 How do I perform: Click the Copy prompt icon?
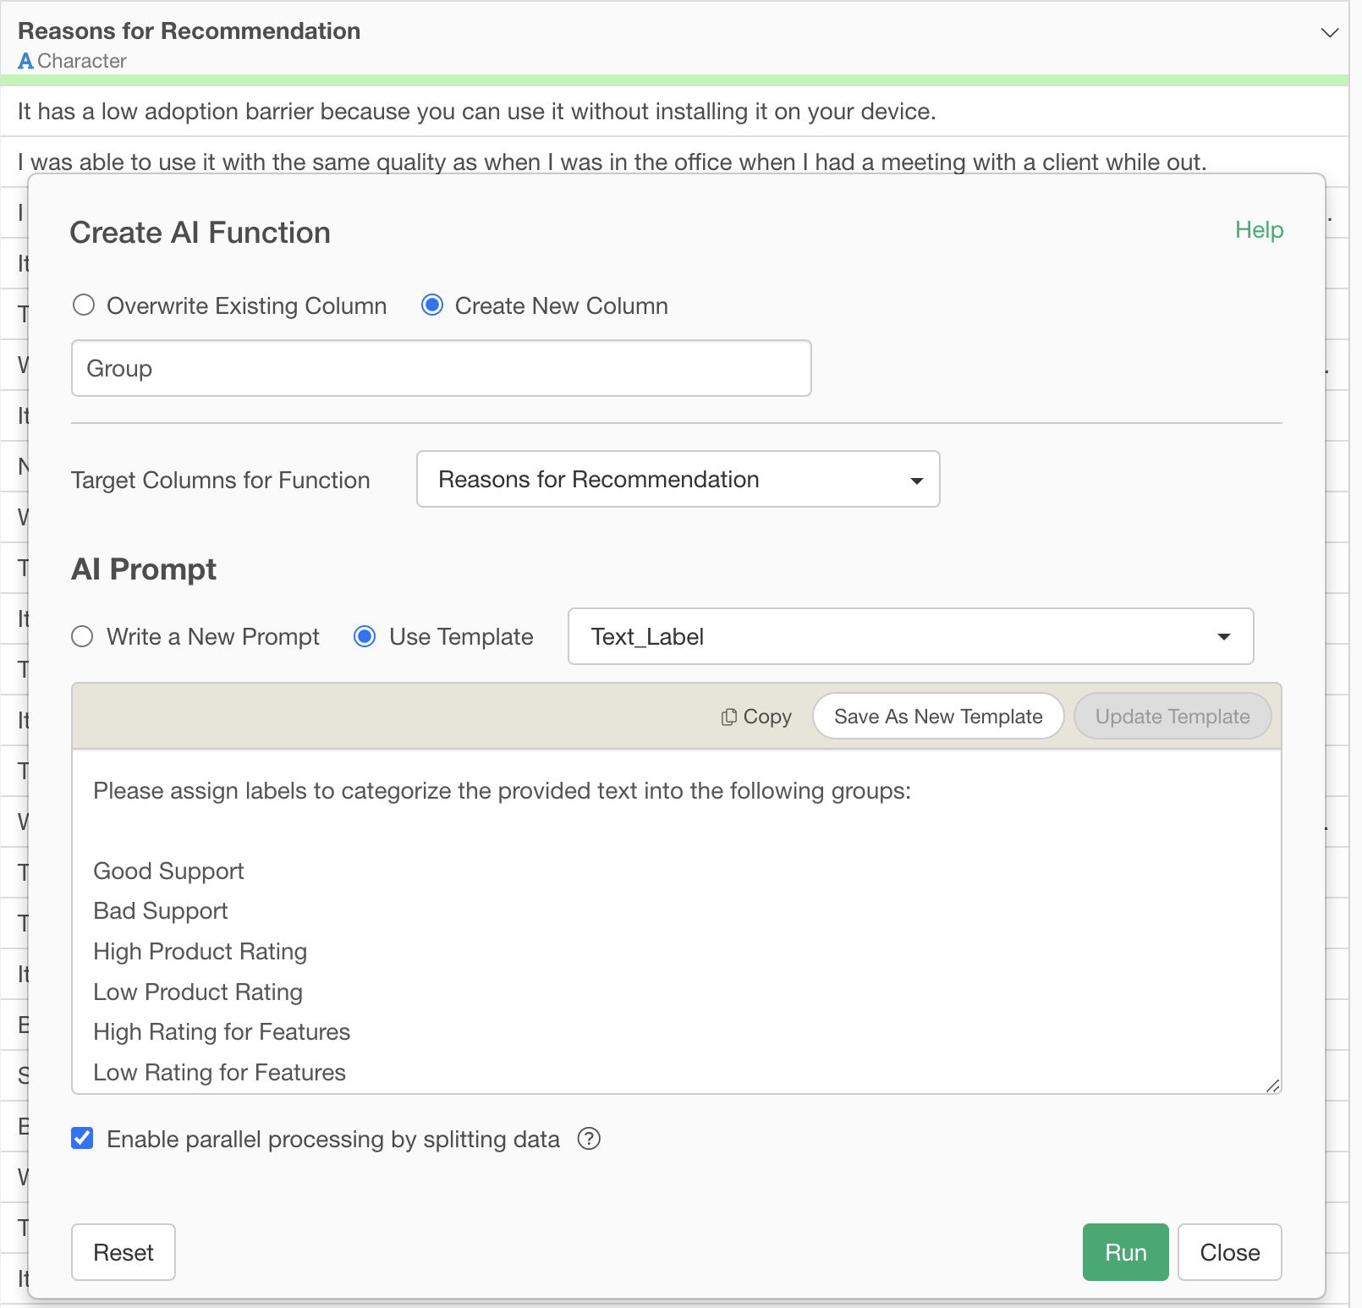point(728,717)
